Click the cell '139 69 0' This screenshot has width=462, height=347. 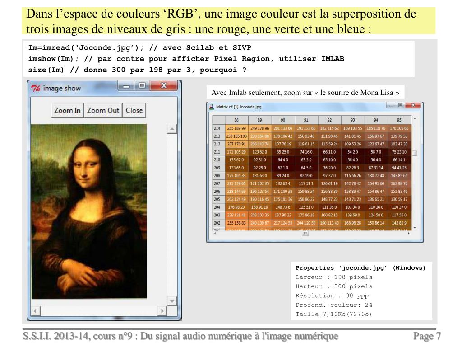point(353,215)
